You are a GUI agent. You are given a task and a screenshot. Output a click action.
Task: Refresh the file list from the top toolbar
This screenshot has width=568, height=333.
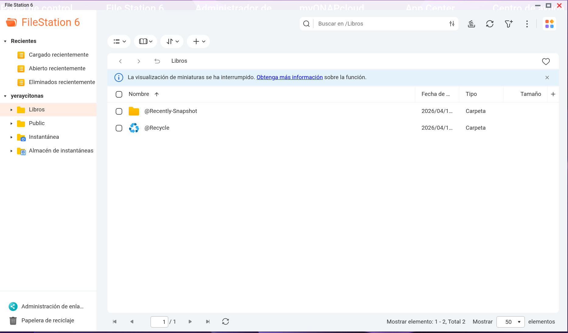point(490,24)
